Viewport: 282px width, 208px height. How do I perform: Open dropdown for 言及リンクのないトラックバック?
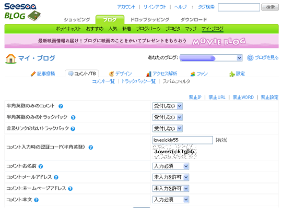point(168,128)
